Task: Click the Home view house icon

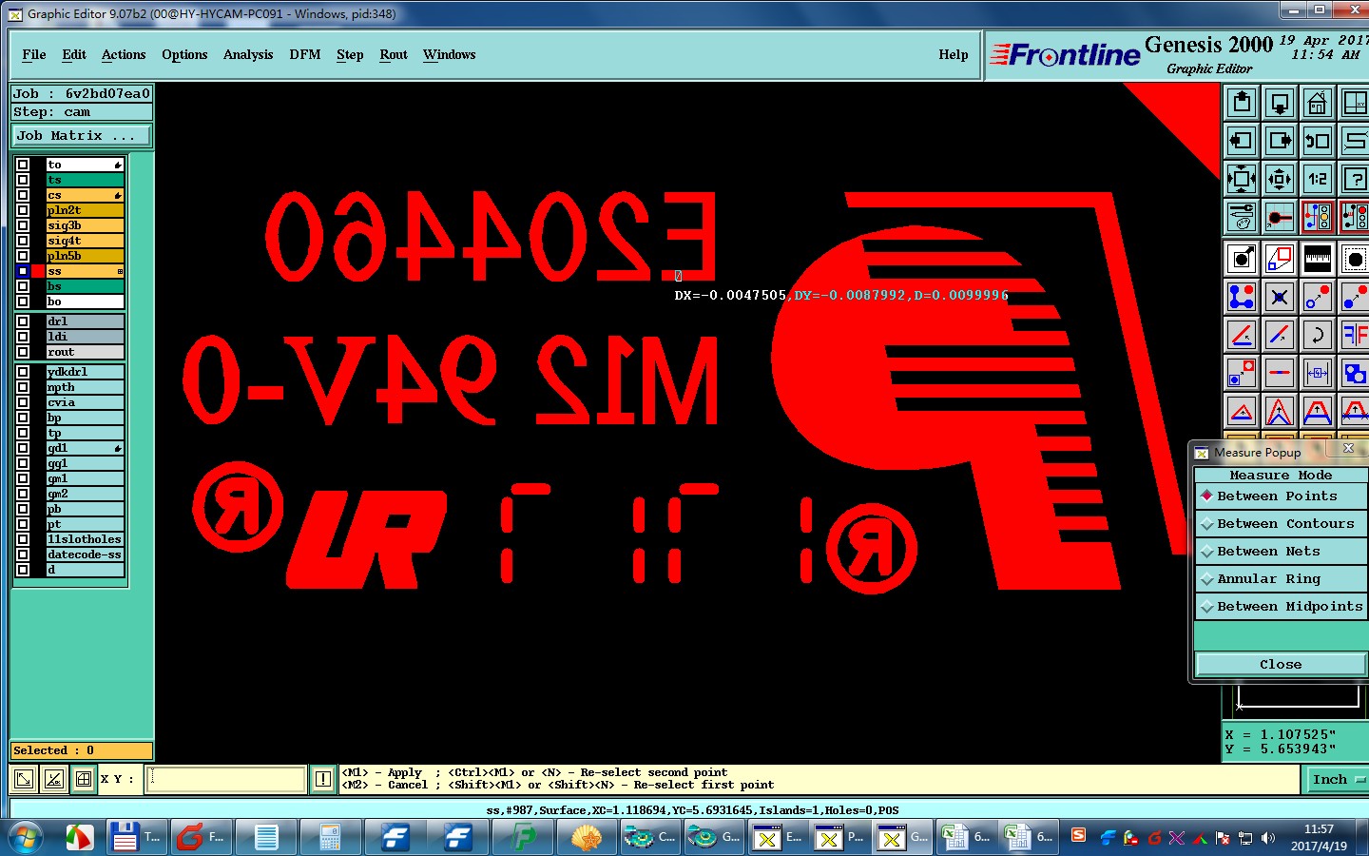Action: coord(1318,103)
